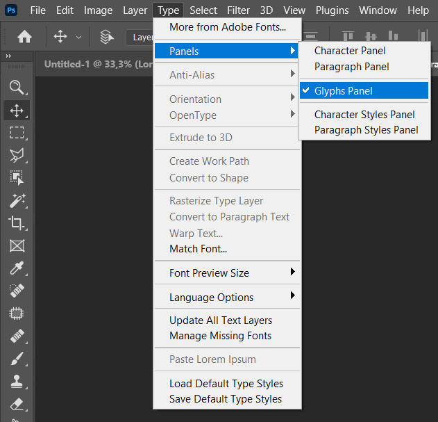438x422 pixels.
Task: Choose Manage Missing Fonts
Action: point(227,336)
